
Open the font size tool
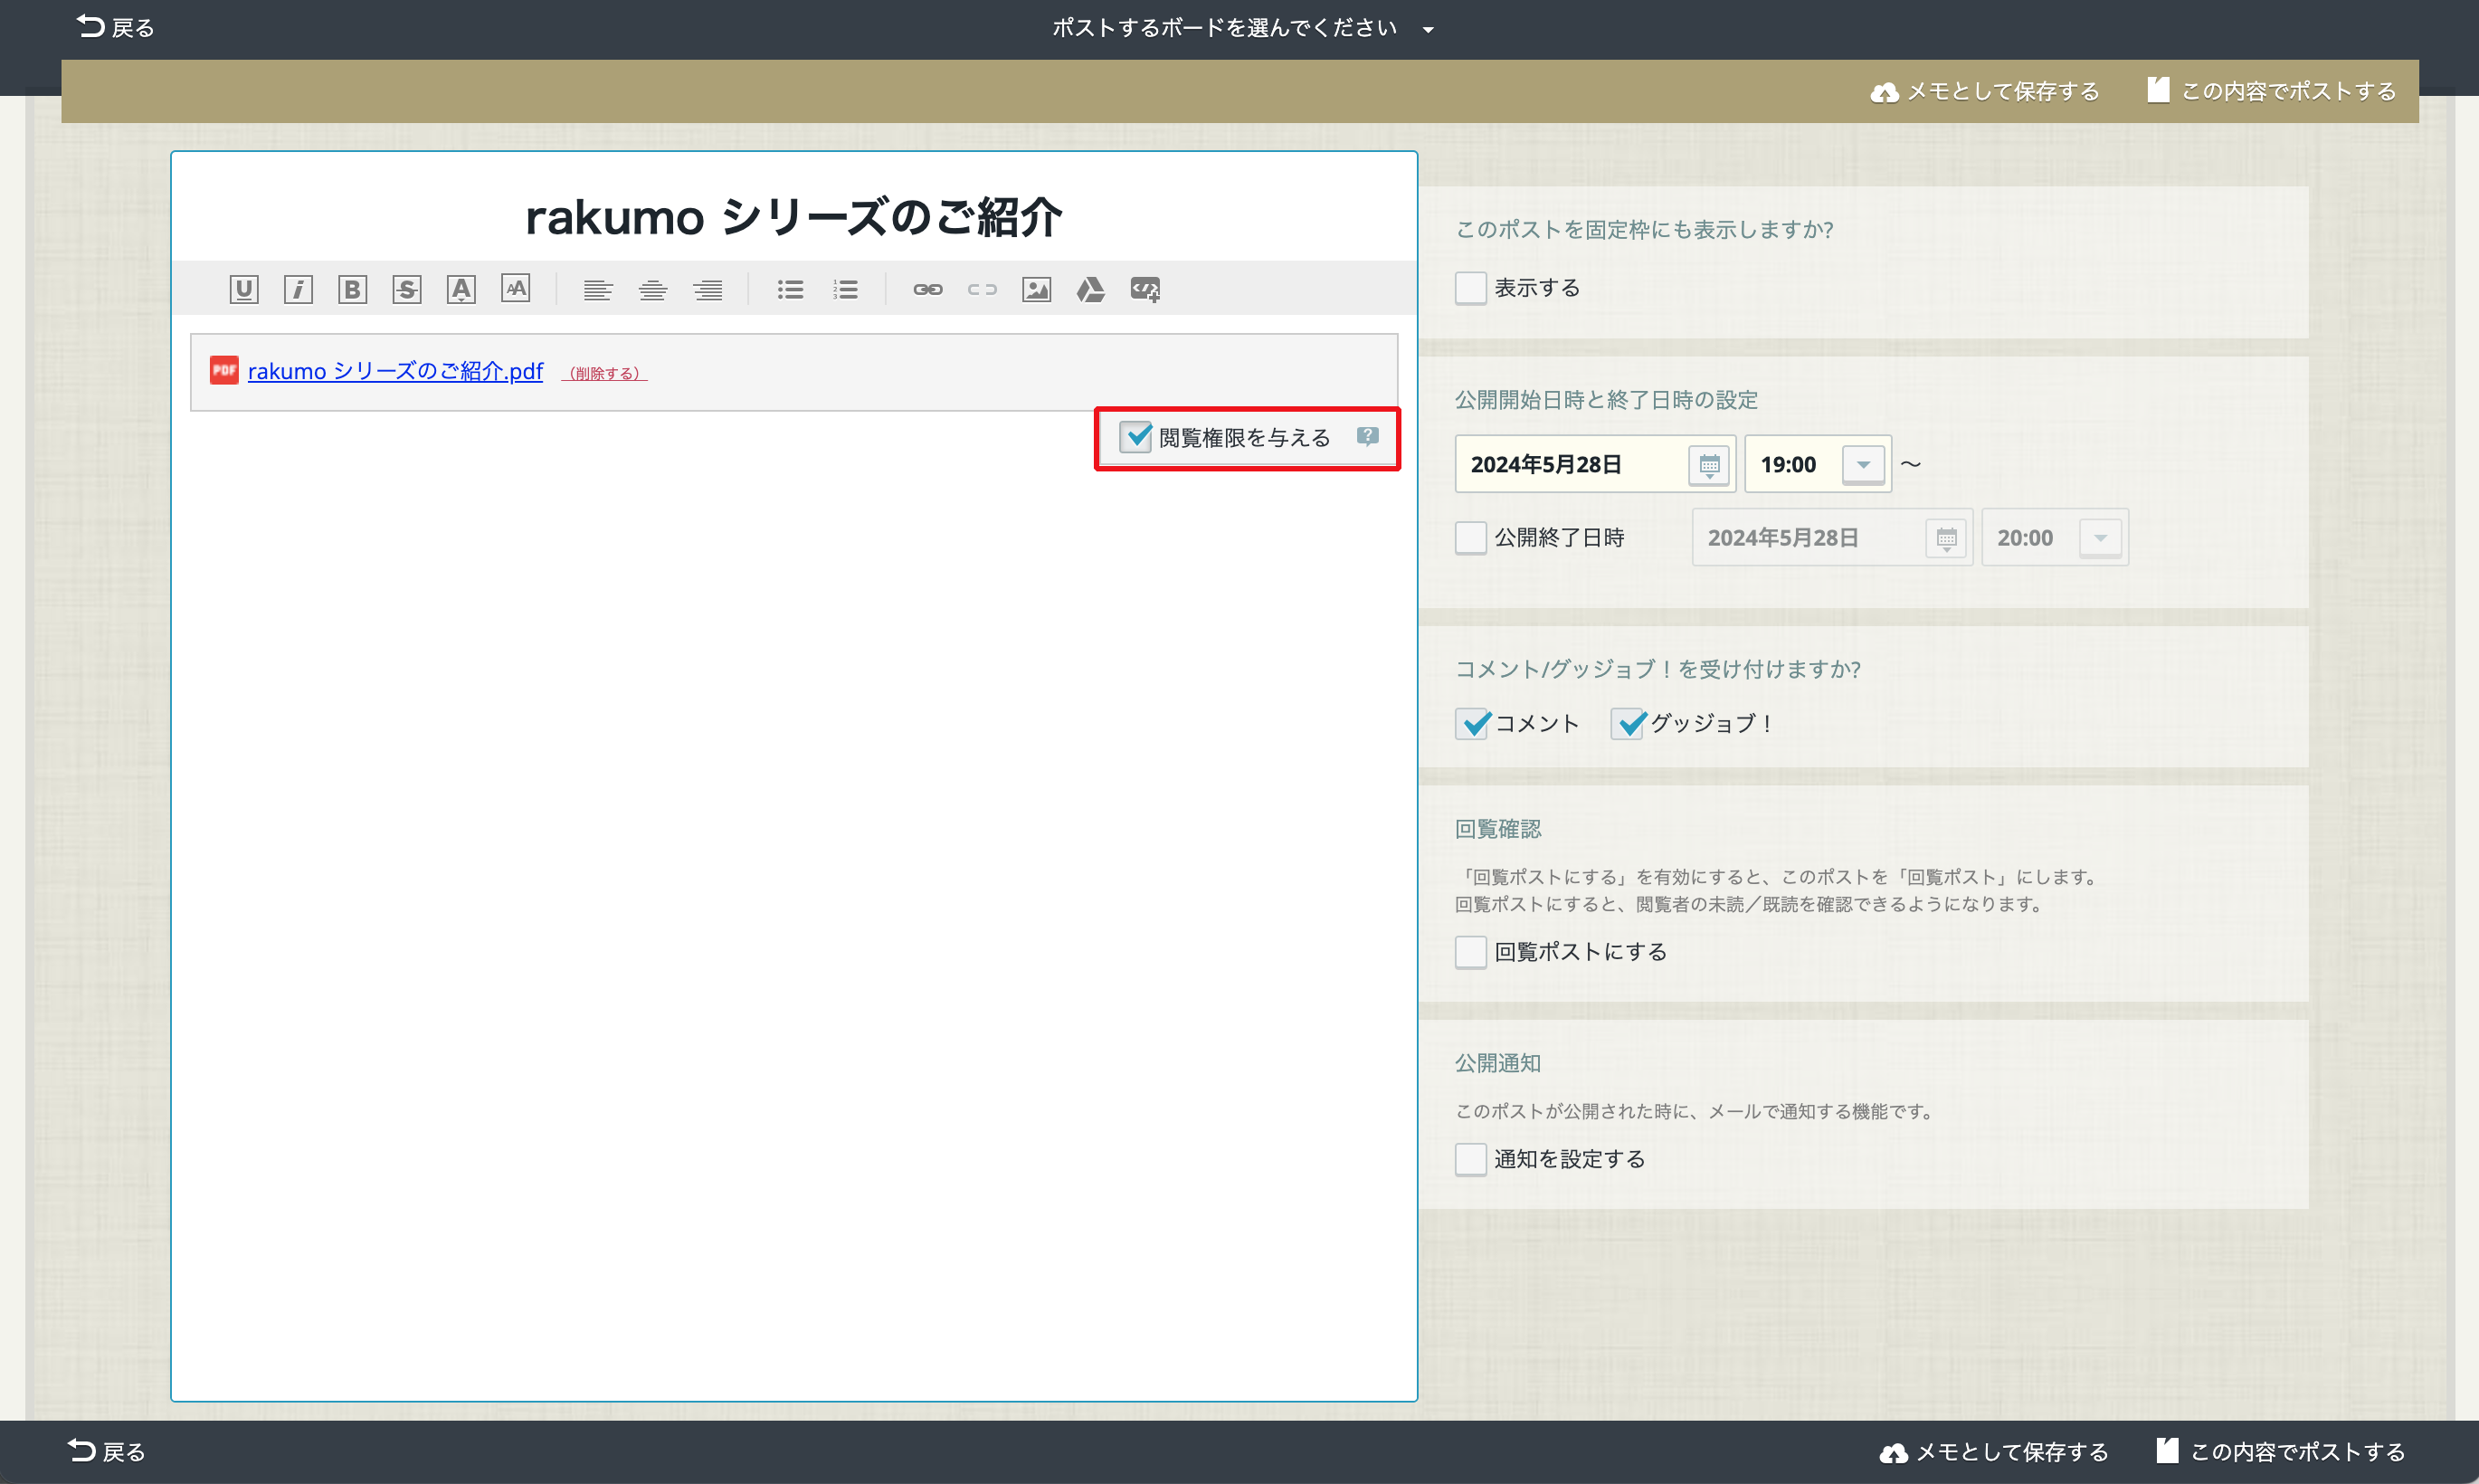[x=516, y=289]
